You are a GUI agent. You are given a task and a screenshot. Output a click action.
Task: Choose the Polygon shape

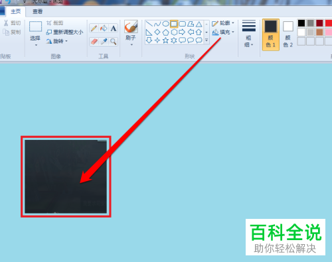tap(191, 24)
